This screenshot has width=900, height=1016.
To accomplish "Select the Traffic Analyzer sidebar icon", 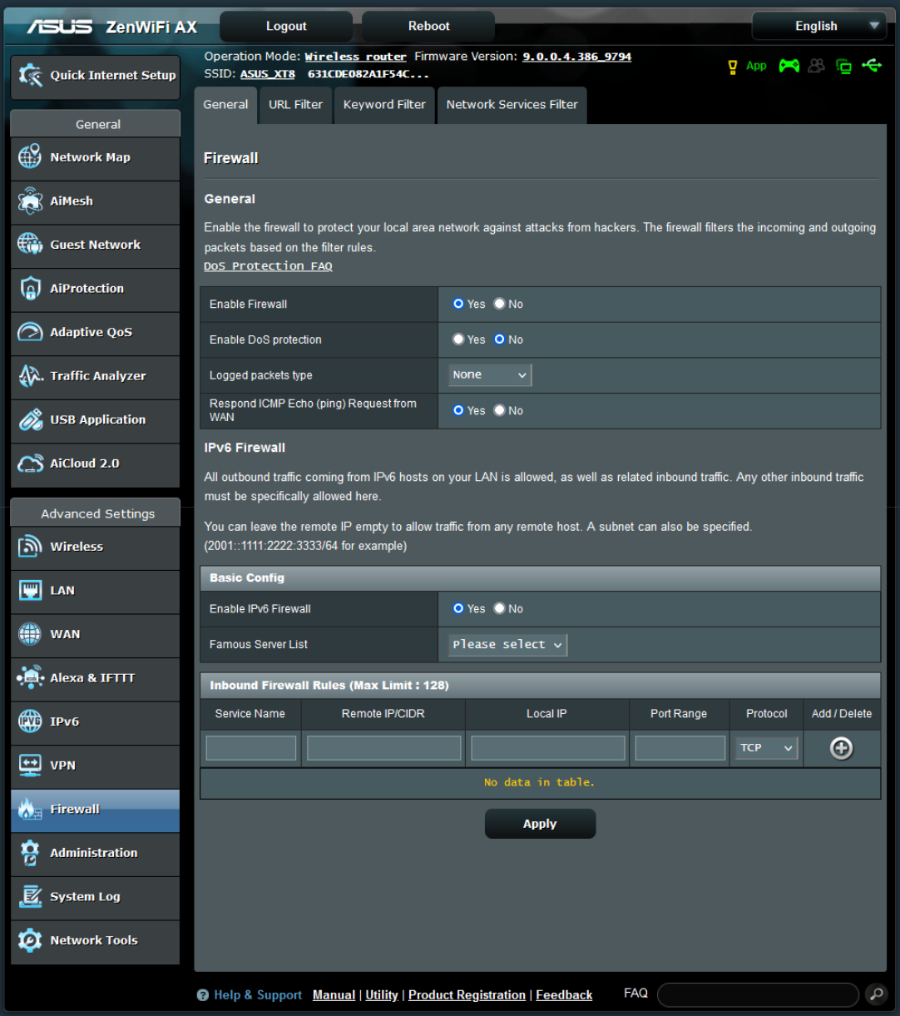I will [x=29, y=375].
